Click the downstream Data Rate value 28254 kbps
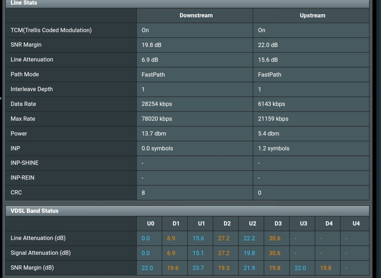This screenshot has width=381, height=278. [x=157, y=104]
